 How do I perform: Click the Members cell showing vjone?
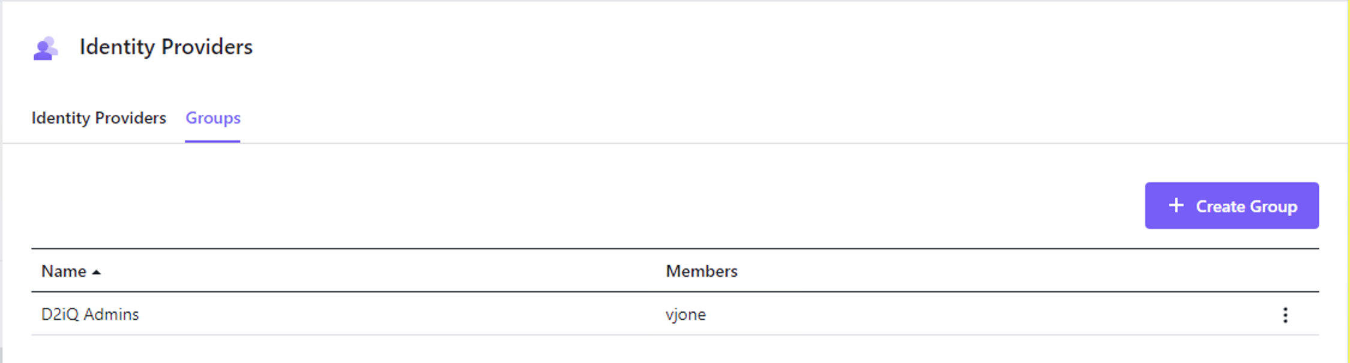686,315
